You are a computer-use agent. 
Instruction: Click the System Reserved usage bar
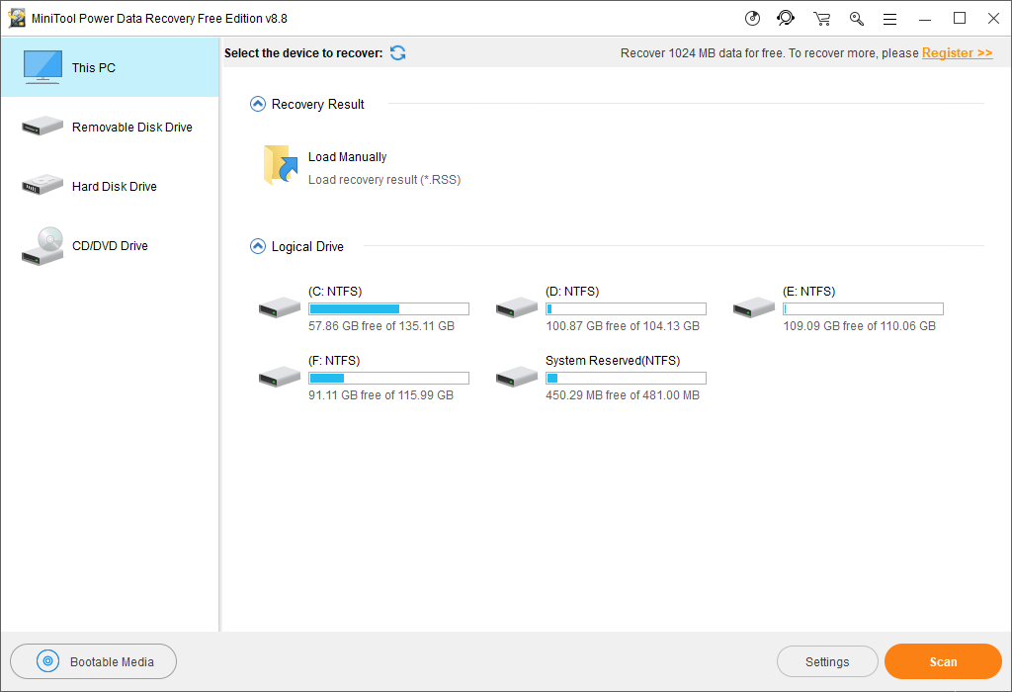626,378
